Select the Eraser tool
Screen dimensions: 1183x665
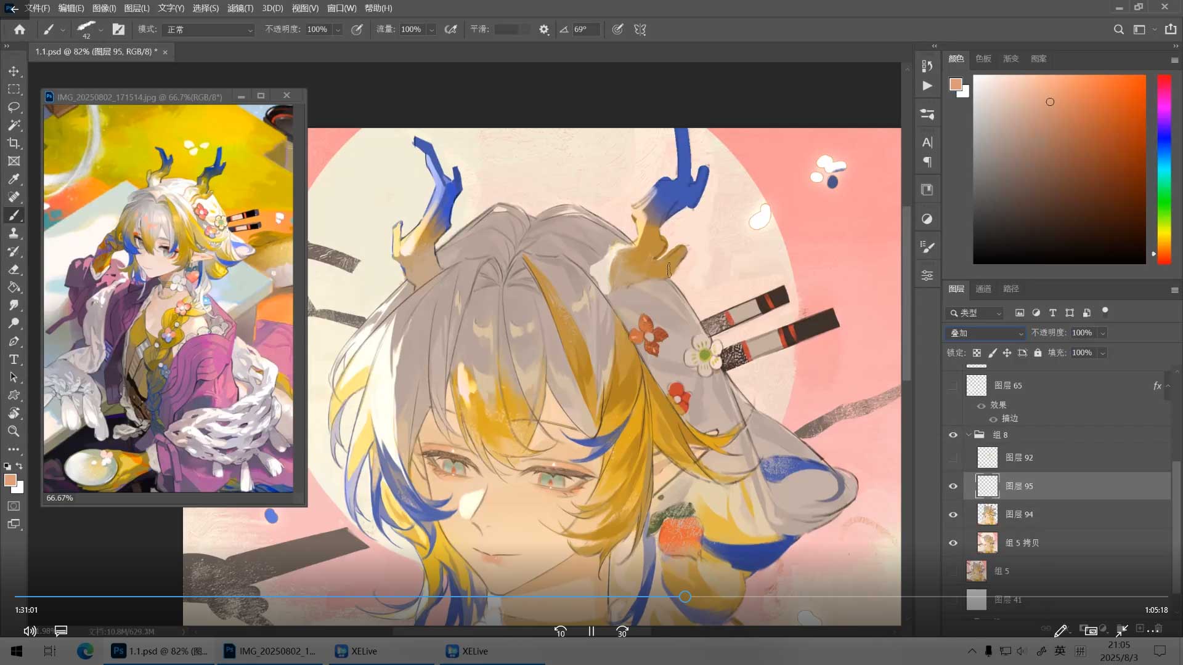point(14,270)
